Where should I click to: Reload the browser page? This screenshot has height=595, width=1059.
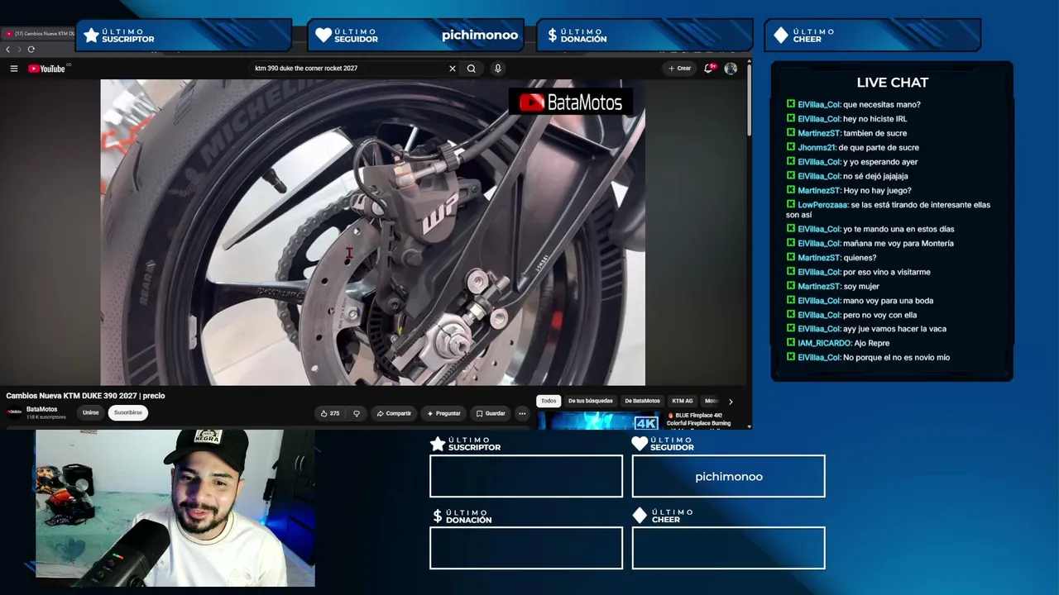31,50
